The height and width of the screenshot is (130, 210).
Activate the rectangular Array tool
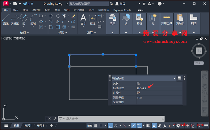pyautogui.click(x=64, y=27)
